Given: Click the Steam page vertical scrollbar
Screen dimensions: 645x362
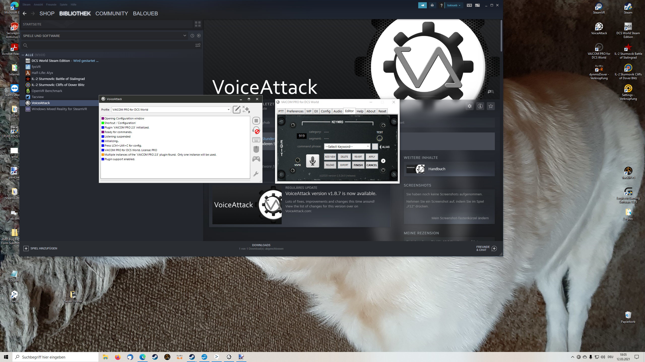Looking at the screenshot, I should [x=501, y=36].
